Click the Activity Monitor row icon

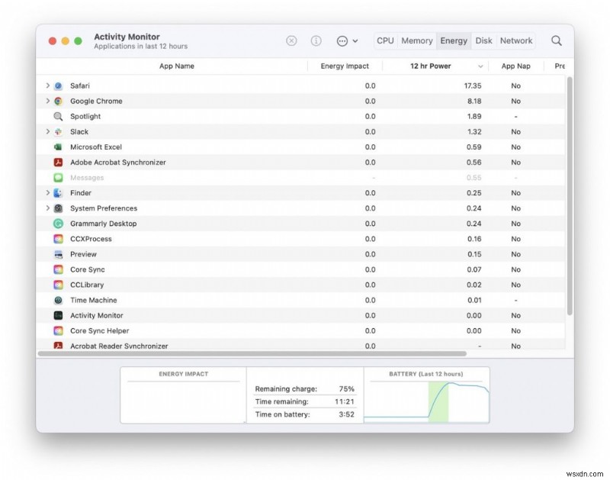pyautogui.click(x=59, y=315)
